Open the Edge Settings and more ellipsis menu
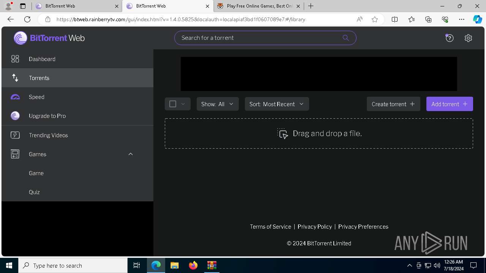 pos(462,19)
